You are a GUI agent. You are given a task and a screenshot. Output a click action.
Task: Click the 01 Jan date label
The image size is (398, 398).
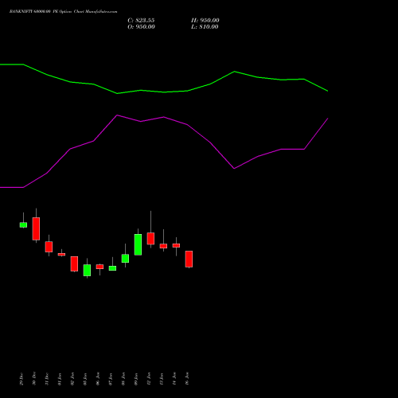60,379
